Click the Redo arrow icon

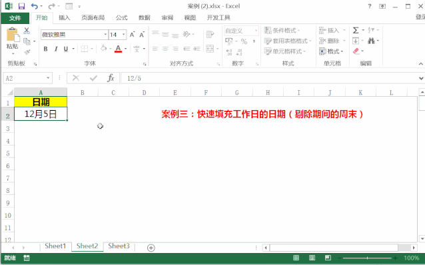[x=51, y=6]
